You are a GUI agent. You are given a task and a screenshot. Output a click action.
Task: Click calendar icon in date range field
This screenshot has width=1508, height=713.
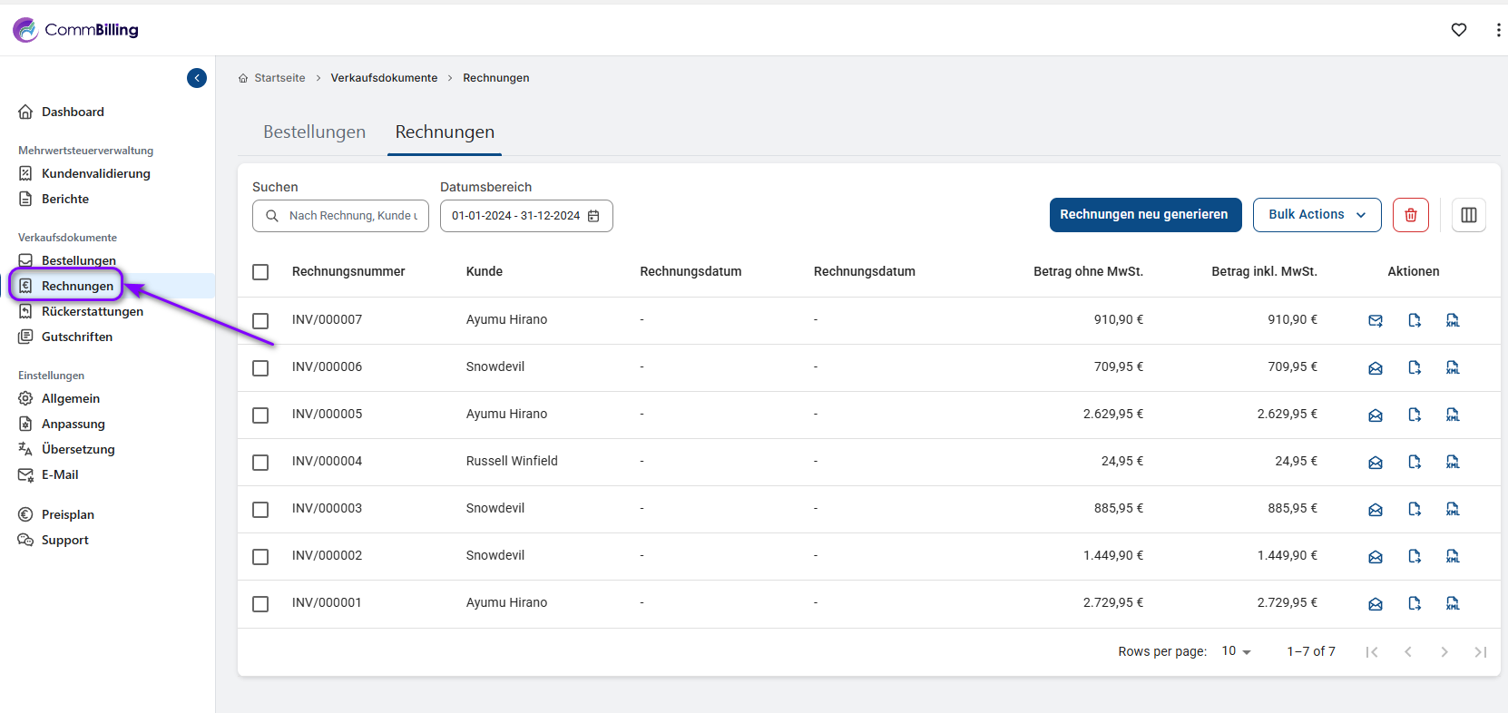pos(594,216)
